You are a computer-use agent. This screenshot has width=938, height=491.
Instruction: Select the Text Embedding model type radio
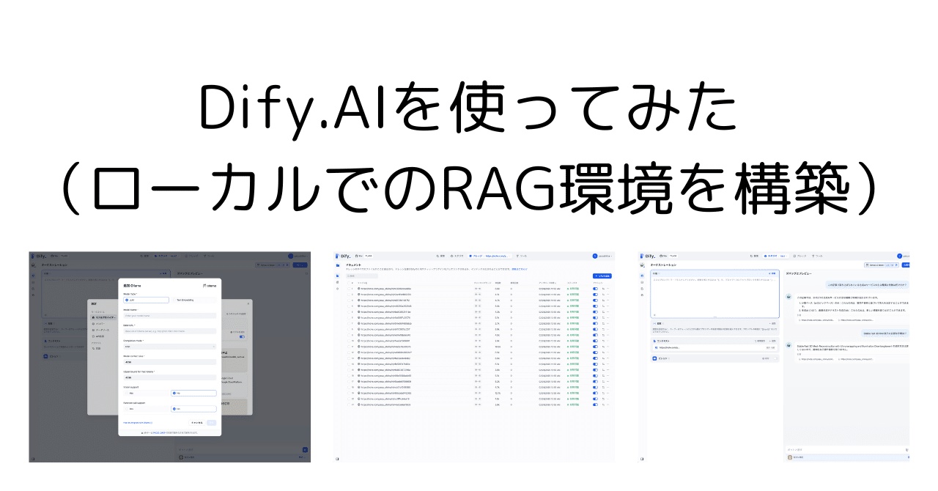[x=174, y=300]
